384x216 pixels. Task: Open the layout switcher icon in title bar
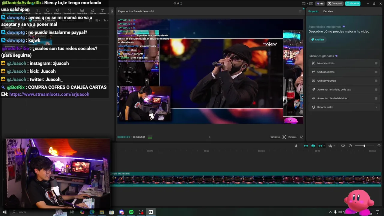(304, 4)
